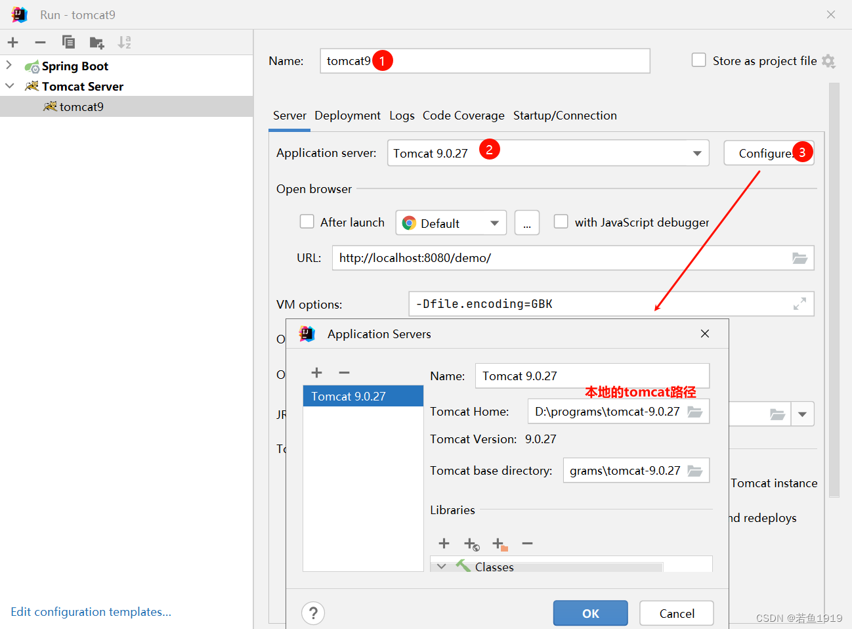852x629 pixels.
Task: Select tomcat9 configuration in tree
Action: [x=127, y=106]
